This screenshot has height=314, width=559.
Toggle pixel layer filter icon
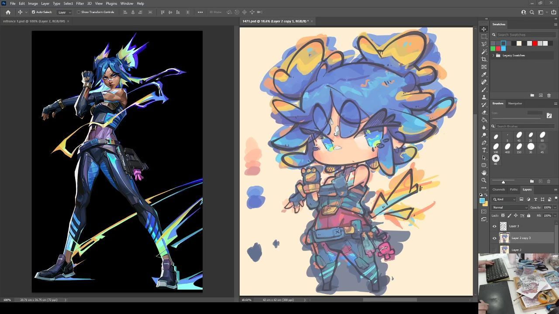tap(521, 199)
